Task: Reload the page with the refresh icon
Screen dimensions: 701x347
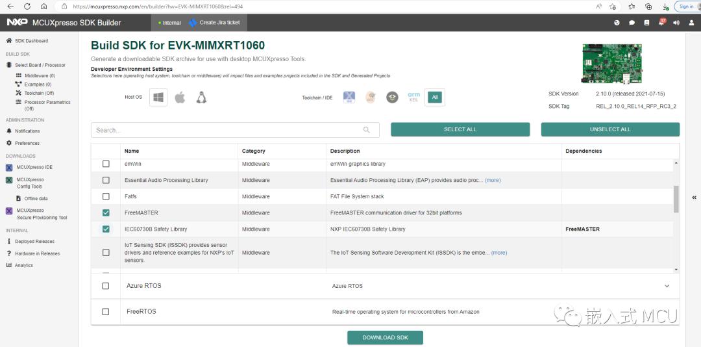Action: [x=27, y=6]
